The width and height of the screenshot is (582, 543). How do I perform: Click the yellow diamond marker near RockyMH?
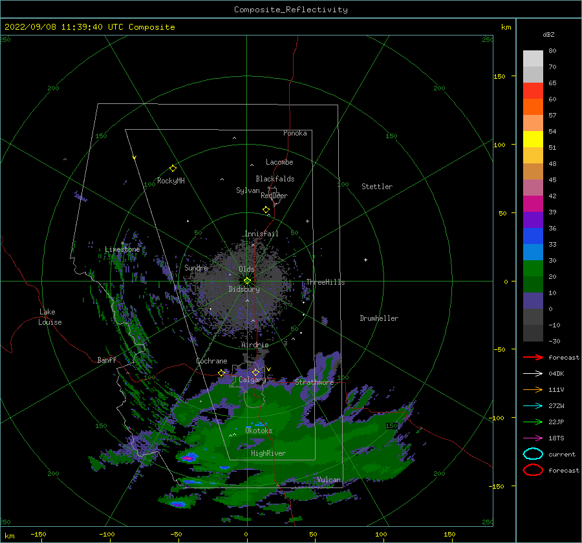[x=173, y=169]
